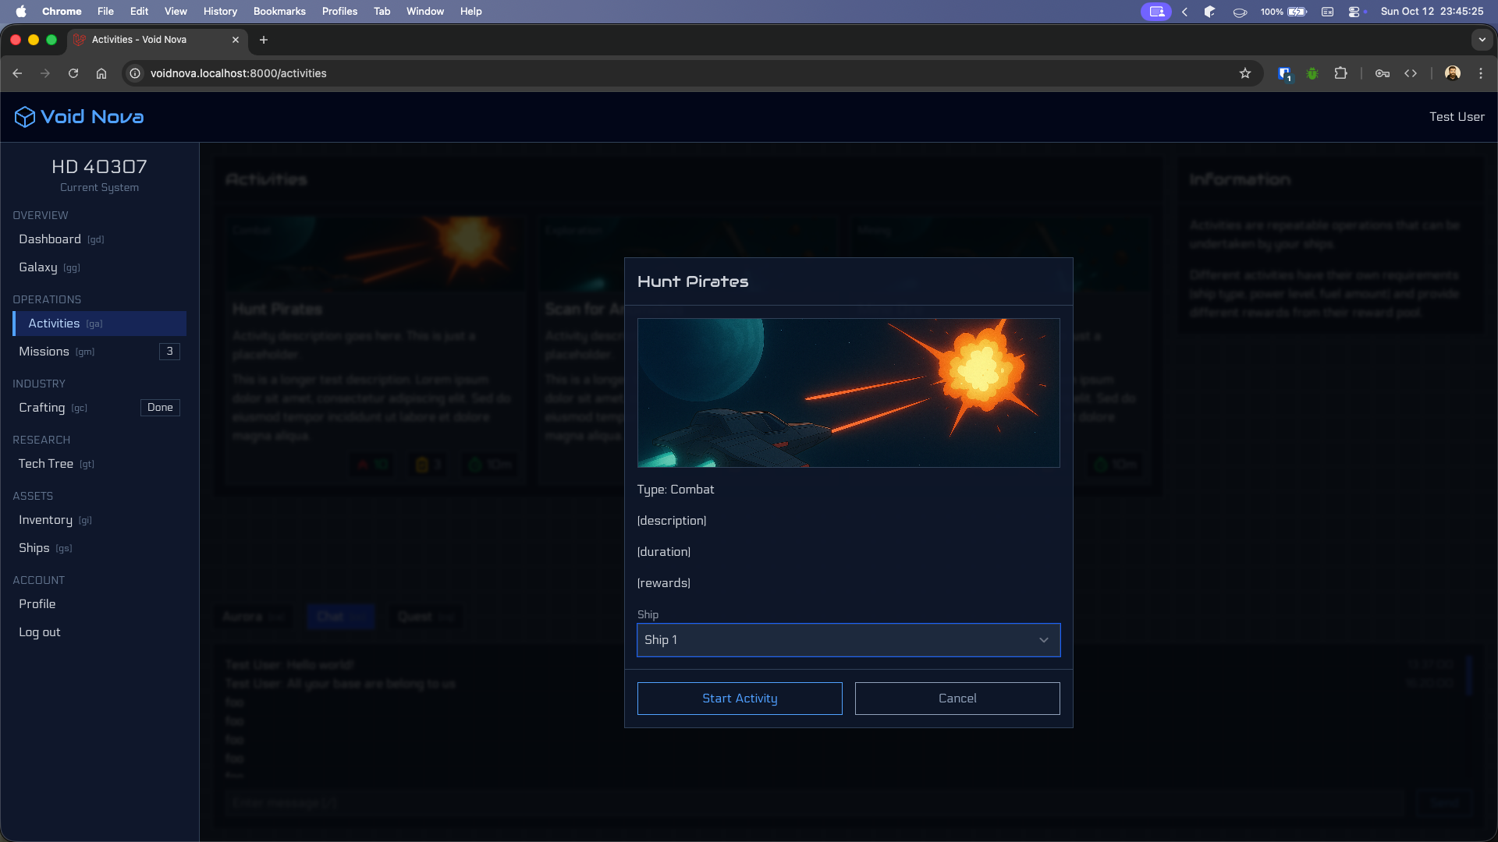This screenshot has height=842, width=1498.
Task: Click the green bug extension icon
Action: coord(1312,73)
